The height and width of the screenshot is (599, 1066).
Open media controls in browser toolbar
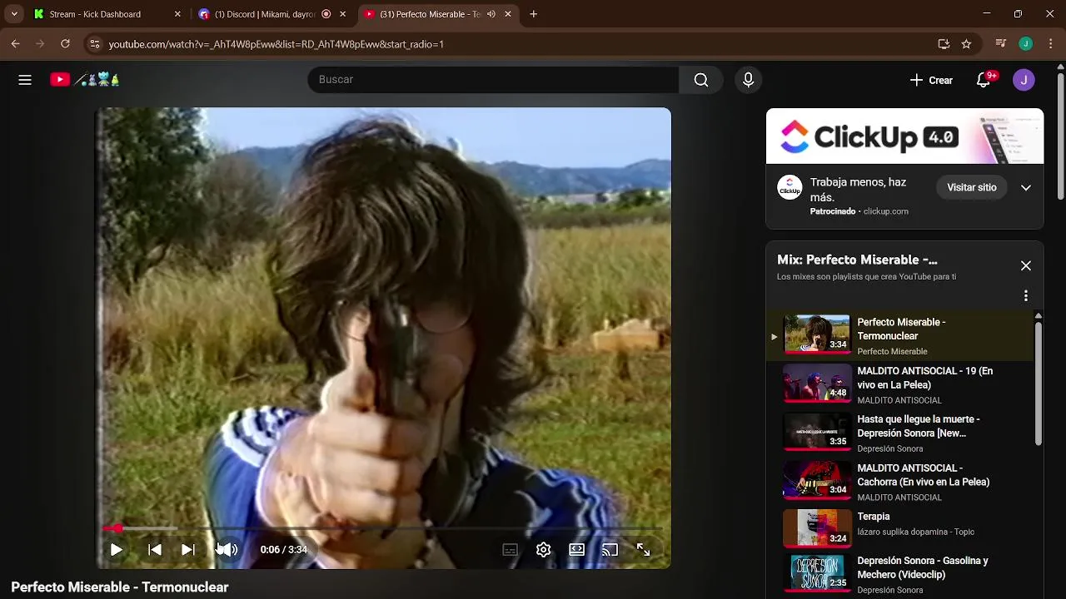point(1001,44)
